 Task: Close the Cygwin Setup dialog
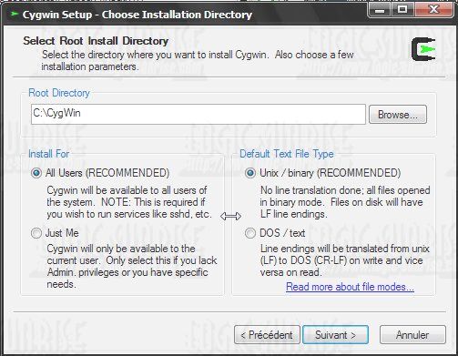(x=434, y=10)
